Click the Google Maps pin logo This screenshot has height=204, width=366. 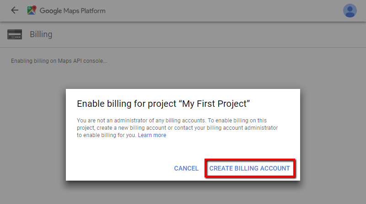click(32, 10)
